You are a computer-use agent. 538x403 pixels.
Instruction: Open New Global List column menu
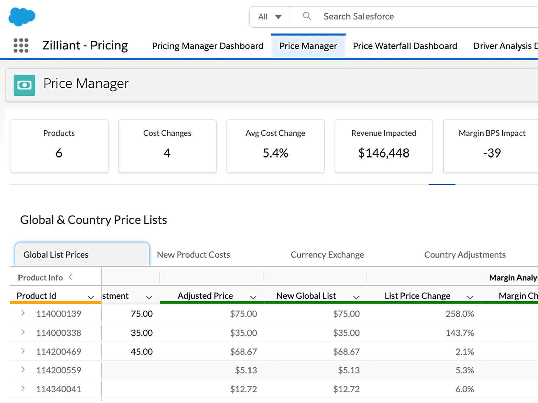pyautogui.click(x=356, y=297)
